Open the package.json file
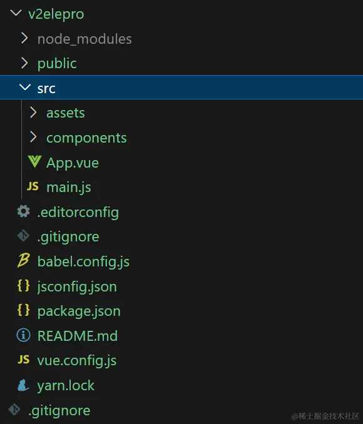This screenshot has width=363, height=424. [x=79, y=311]
